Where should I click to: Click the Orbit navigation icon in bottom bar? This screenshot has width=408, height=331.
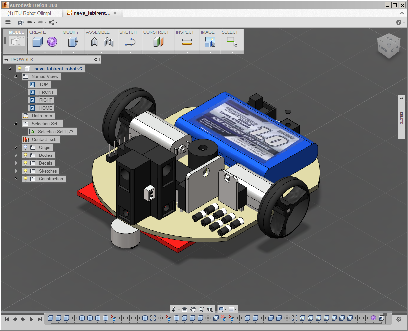[174, 309]
